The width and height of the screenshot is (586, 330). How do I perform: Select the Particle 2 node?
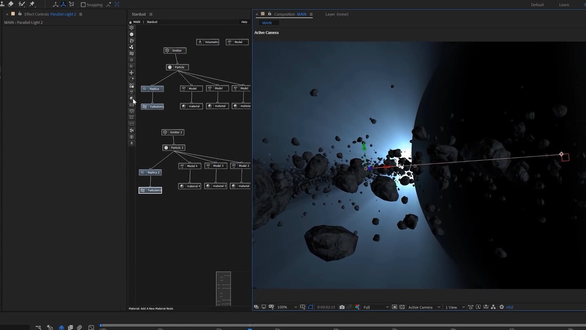[174, 148]
